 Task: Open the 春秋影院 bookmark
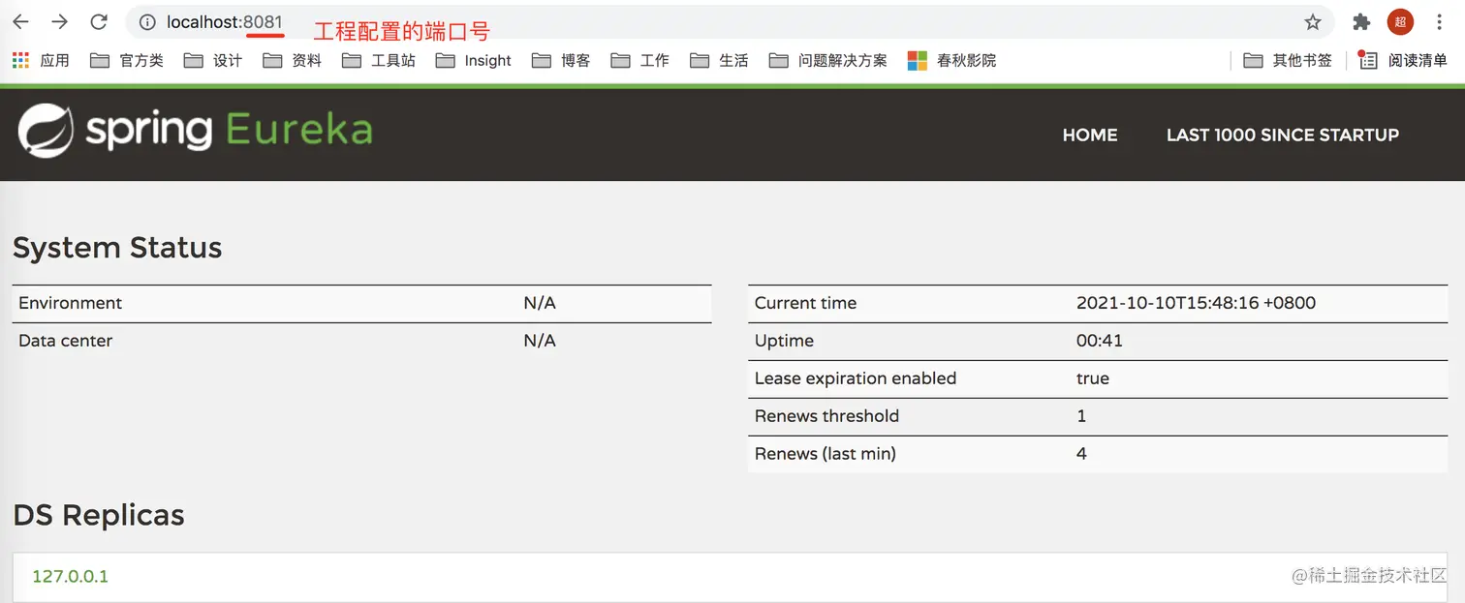952,60
